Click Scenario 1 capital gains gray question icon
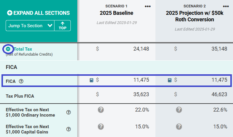This screenshot has width=233, height=137. coord(101,126)
